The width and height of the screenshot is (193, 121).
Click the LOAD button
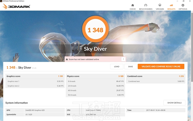click(117, 67)
